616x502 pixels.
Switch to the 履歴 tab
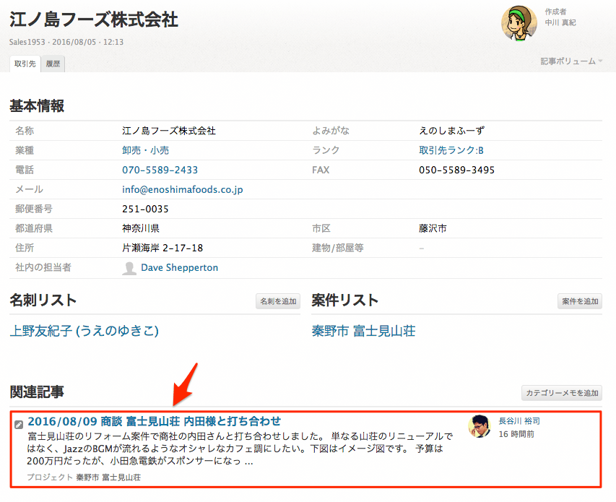pyautogui.click(x=53, y=64)
